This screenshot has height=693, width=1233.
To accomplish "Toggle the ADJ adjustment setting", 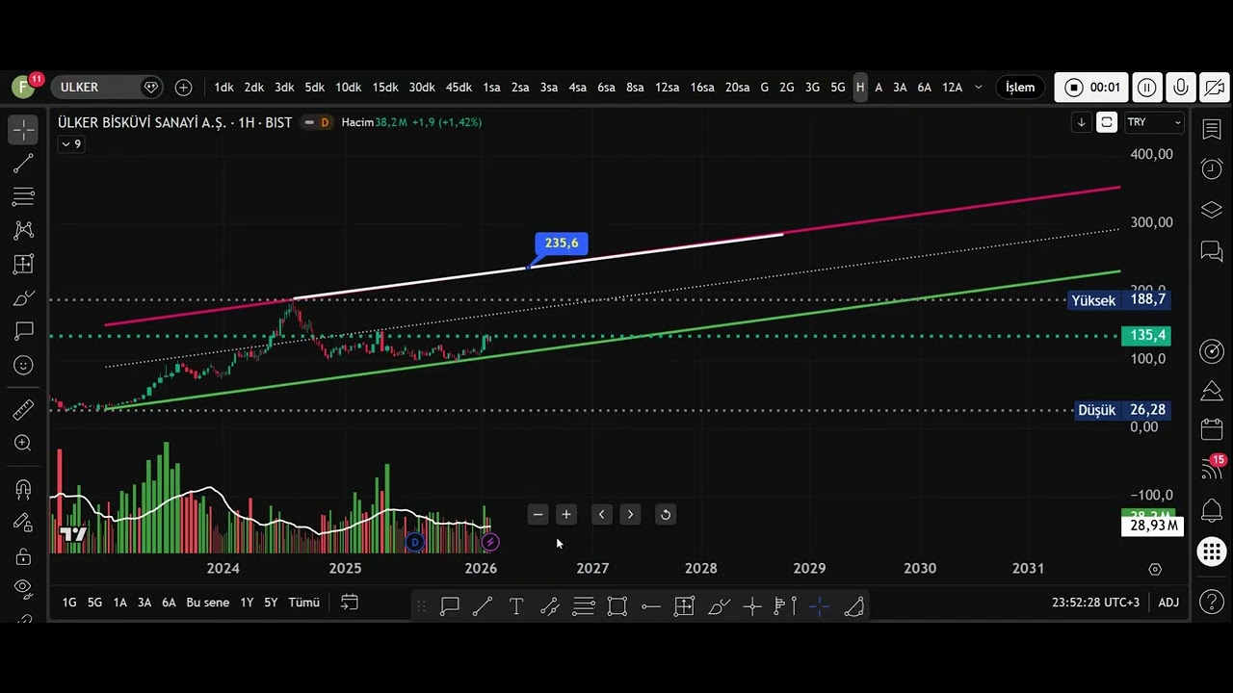I will 1168,603.
